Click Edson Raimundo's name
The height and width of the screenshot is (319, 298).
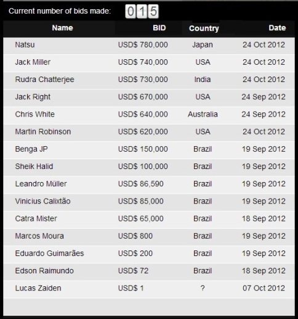click(x=44, y=271)
